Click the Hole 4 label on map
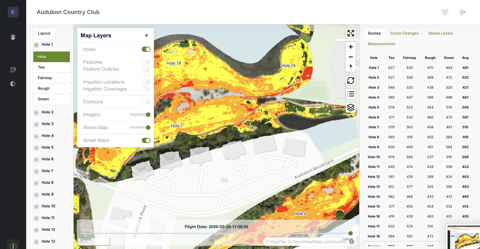Viewport: 480px width, 249px height. click(x=301, y=214)
